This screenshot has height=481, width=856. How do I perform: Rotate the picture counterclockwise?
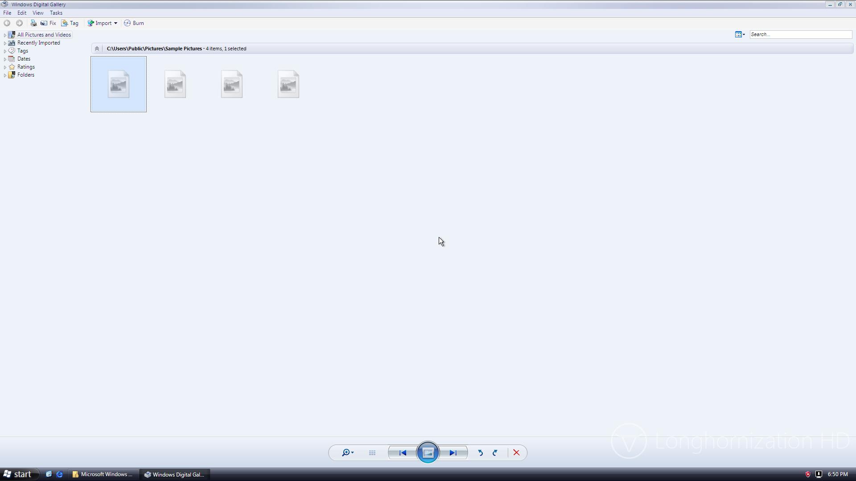coord(481,453)
